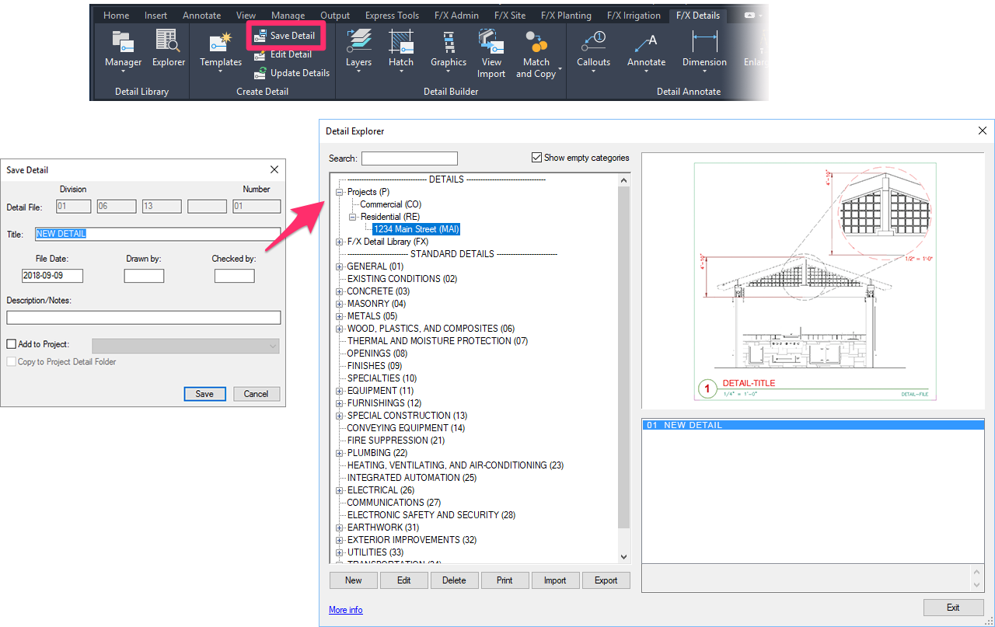Open the F/X Irrigation ribbon tab
Viewport: 995px width, 627px height.
pyautogui.click(x=634, y=16)
